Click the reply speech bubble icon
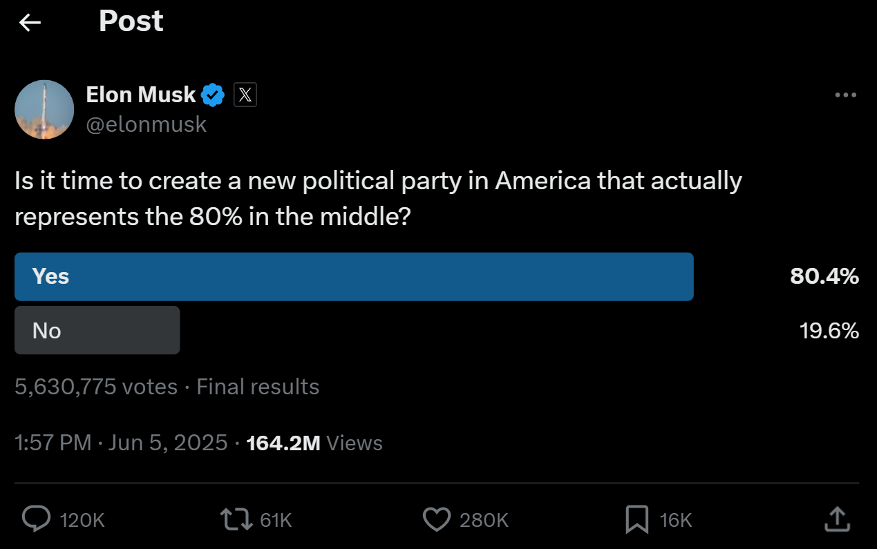This screenshot has width=877, height=549. click(x=36, y=519)
